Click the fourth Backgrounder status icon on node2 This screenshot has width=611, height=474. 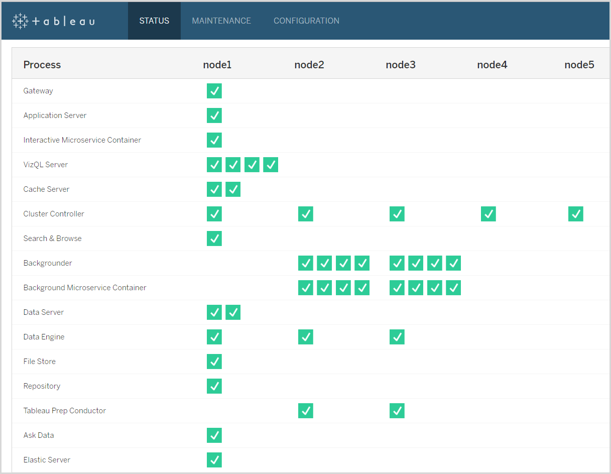click(362, 263)
